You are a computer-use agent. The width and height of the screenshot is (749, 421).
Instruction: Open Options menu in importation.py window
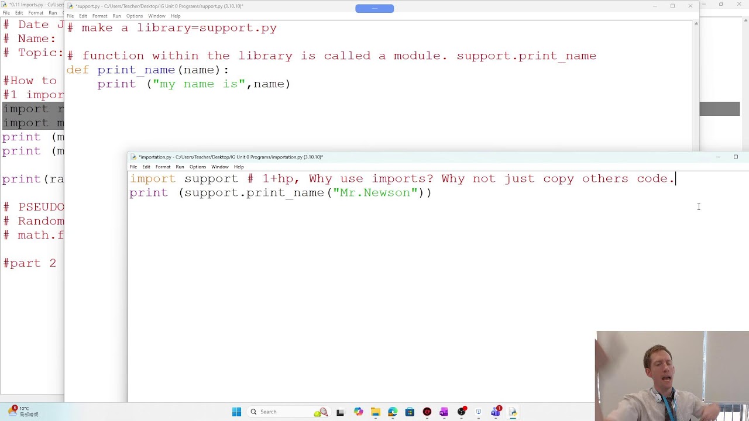(198, 167)
